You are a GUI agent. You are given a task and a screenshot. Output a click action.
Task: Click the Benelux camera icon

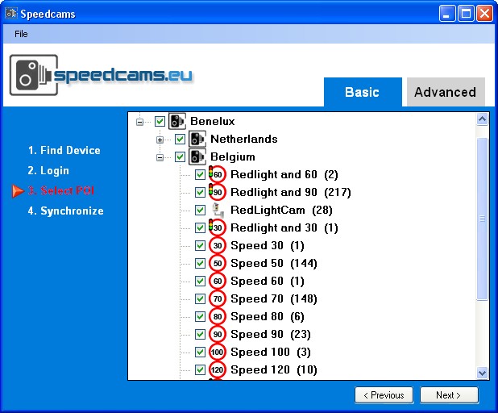tap(177, 121)
